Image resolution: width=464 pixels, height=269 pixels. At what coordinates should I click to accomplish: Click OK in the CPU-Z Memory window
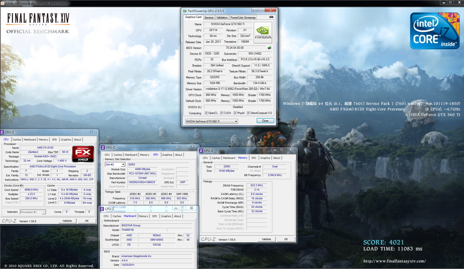coord(286,239)
